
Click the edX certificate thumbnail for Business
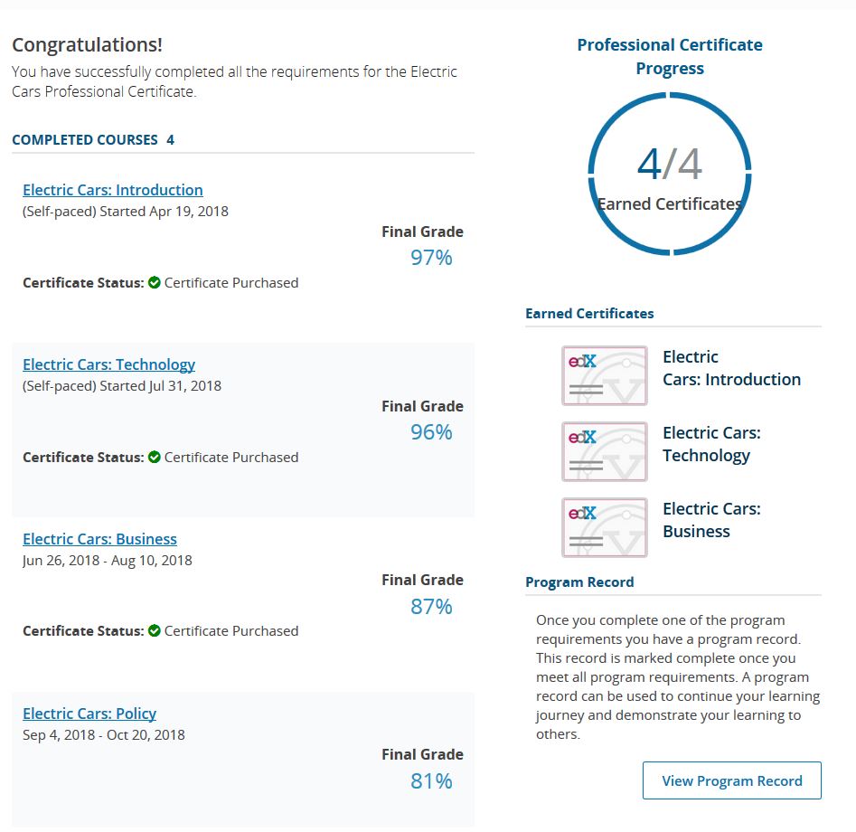click(605, 527)
